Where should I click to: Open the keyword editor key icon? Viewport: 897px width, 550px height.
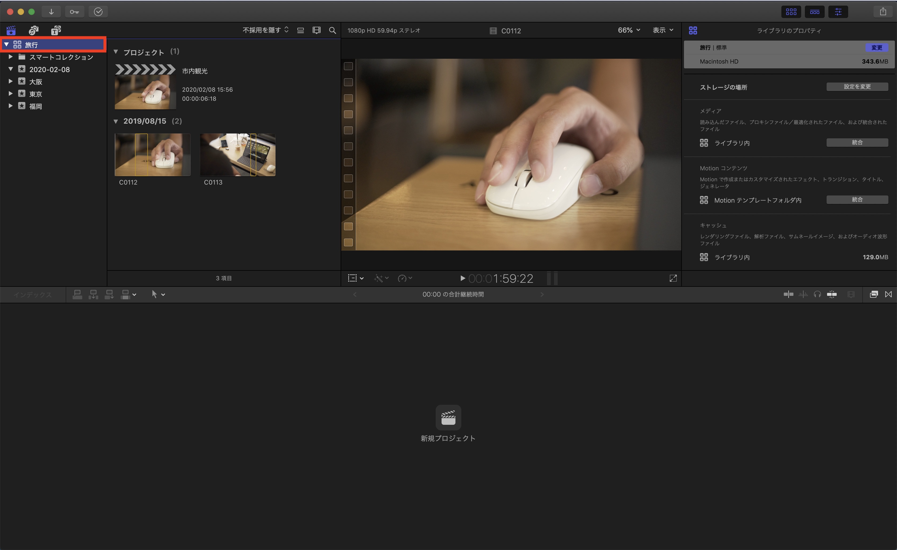(x=75, y=12)
